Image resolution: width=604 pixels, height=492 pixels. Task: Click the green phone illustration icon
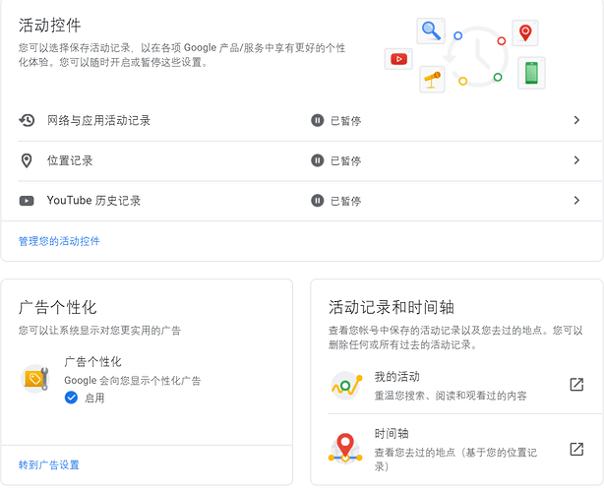tap(531, 73)
